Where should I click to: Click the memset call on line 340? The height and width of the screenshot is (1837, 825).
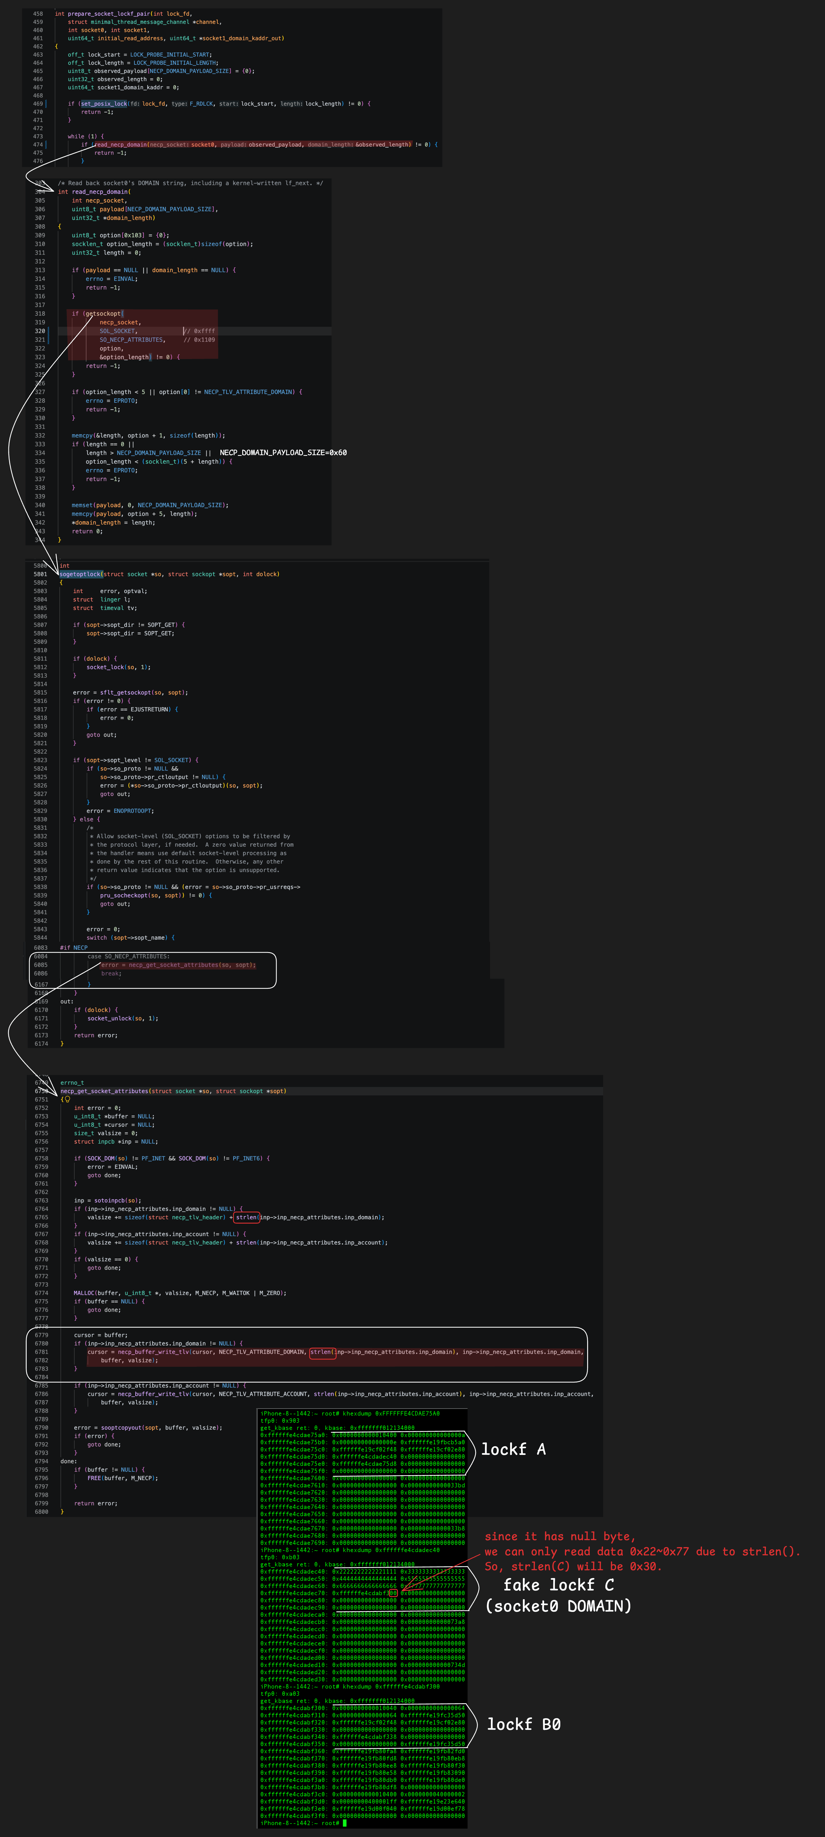pyautogui.click(x=82, y=505)
